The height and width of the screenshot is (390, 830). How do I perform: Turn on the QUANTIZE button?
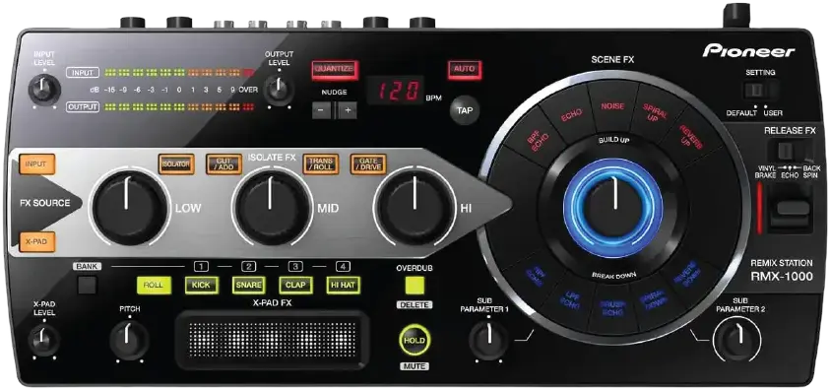click(335, 69)
